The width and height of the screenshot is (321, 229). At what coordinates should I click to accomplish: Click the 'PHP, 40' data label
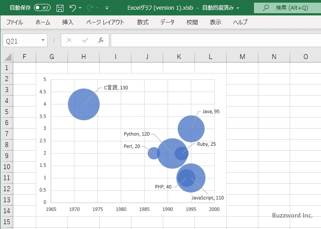(163, 187)
